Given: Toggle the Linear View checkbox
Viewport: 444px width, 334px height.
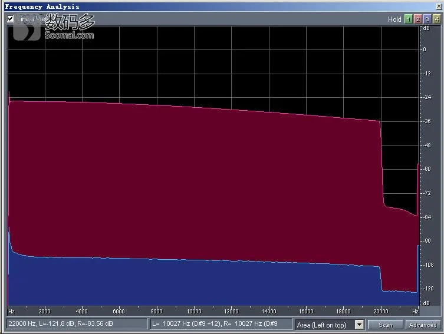Looking at the screenshot, I should tap(10, 19).
